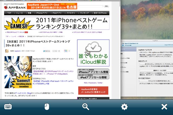
Task: Select バージョン情報 in LogMeIn sidebar
Action: [x=124, y=72]
